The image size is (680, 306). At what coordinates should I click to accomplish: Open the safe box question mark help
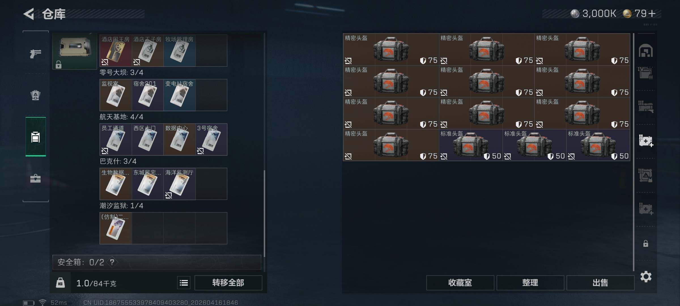(112, 262)
